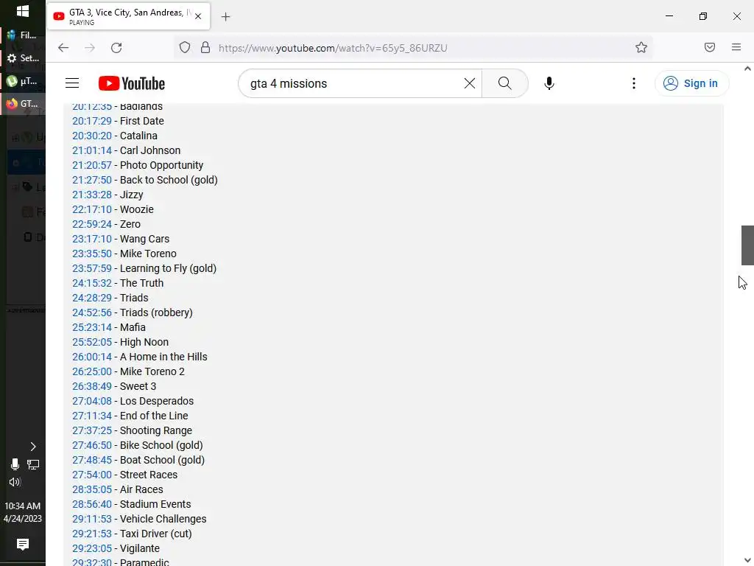Jump to timestamp 20:17:29 First Date
Viewport: 754px width, 566px height.
click(92, 121)
